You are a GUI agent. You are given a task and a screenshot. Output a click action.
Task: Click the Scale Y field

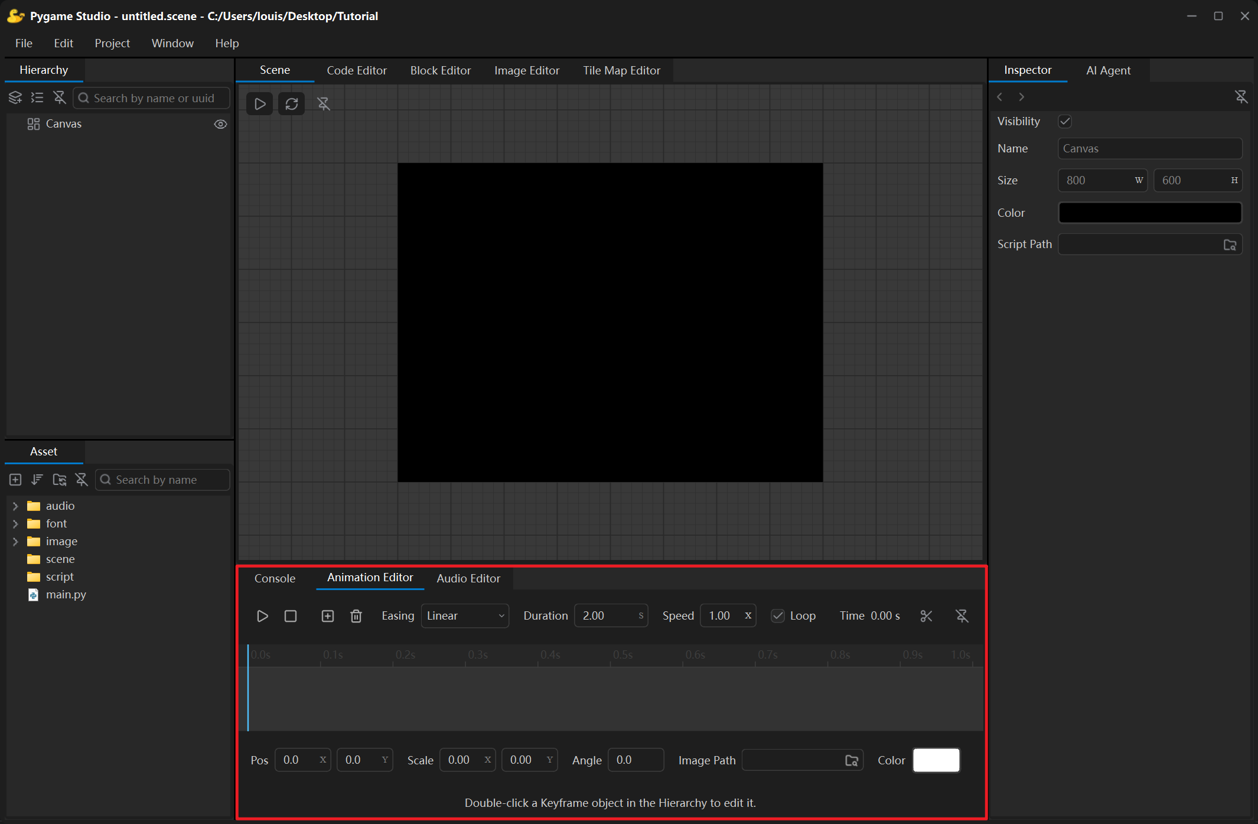point(530,760)
